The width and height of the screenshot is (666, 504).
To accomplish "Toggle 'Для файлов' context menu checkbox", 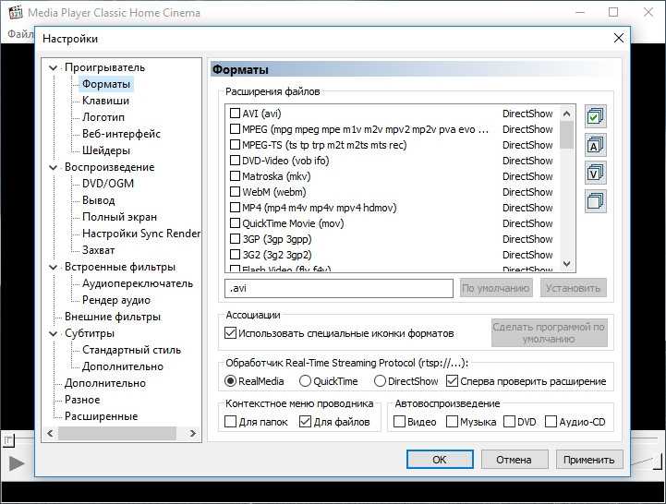I will [x=305, y=422].
